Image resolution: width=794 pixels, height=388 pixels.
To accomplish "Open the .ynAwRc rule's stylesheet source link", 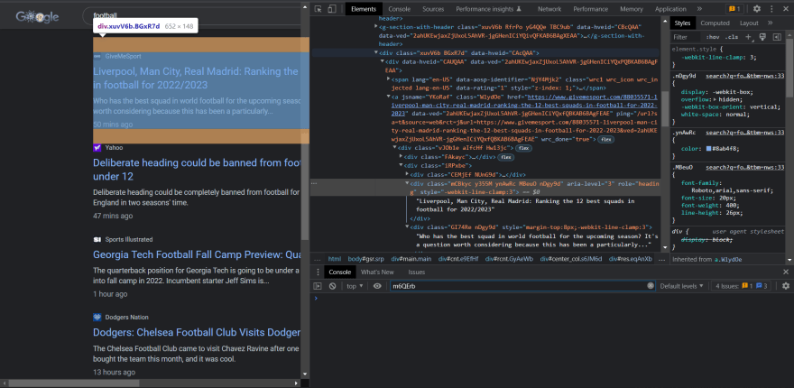I will (745, 133).
